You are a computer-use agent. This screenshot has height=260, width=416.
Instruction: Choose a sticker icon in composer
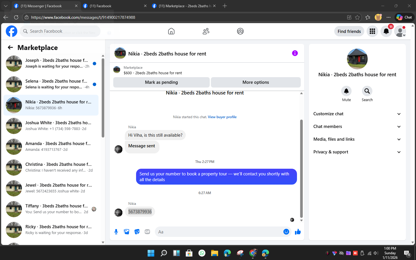tap(137, 232)
